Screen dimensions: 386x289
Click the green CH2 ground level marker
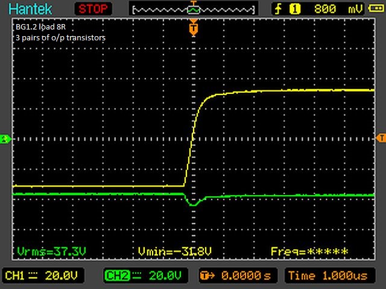pos(5,139)
